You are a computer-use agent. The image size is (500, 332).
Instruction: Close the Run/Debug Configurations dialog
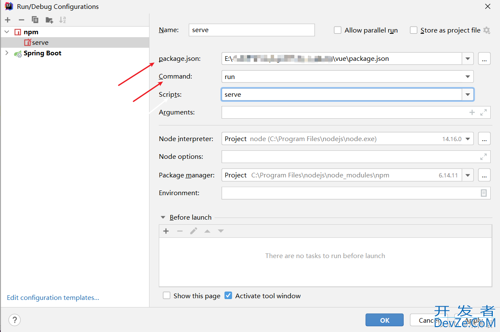point(488,6)
